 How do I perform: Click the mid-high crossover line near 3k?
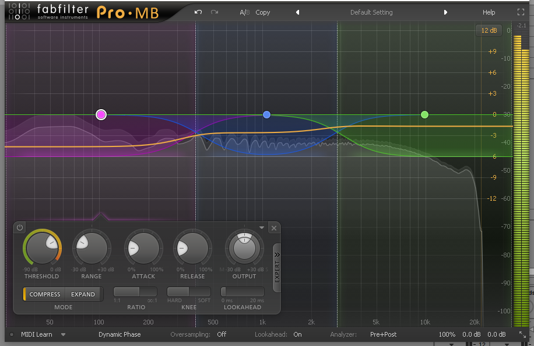point(338,174)
